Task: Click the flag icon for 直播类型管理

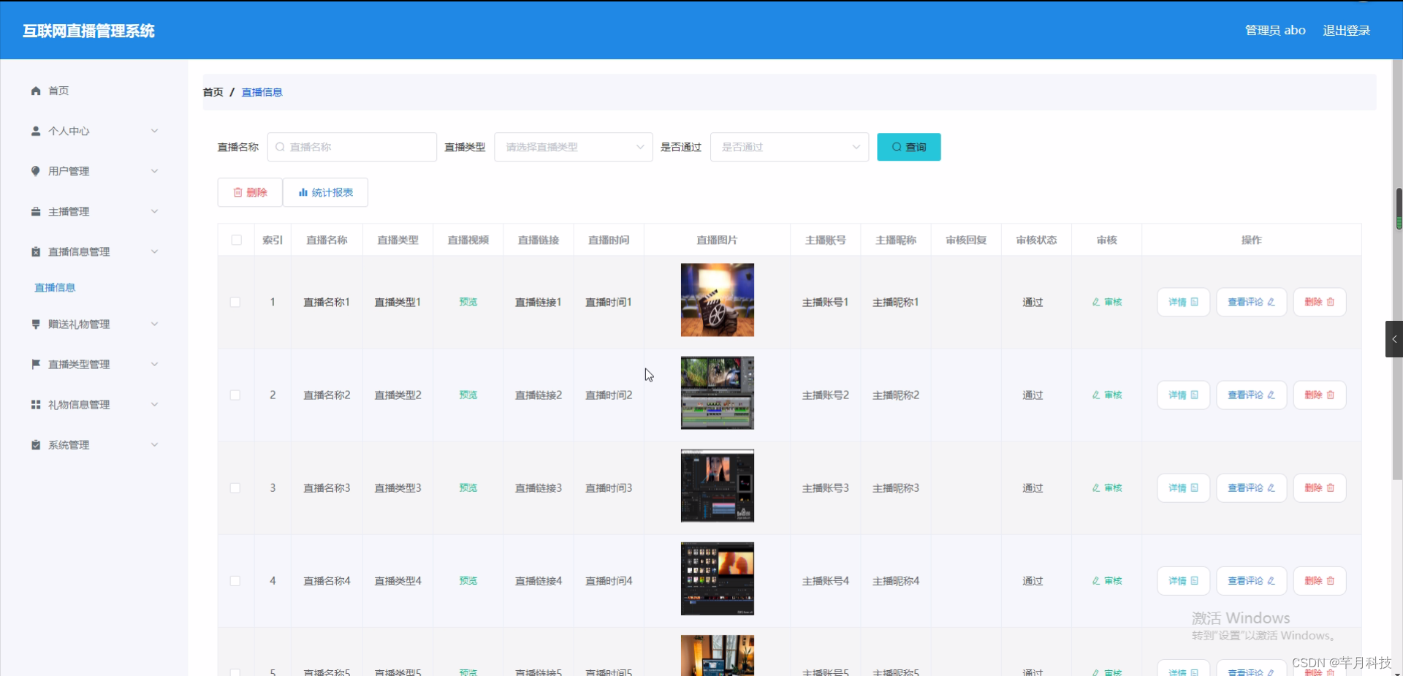Action: tap(35, 364)
